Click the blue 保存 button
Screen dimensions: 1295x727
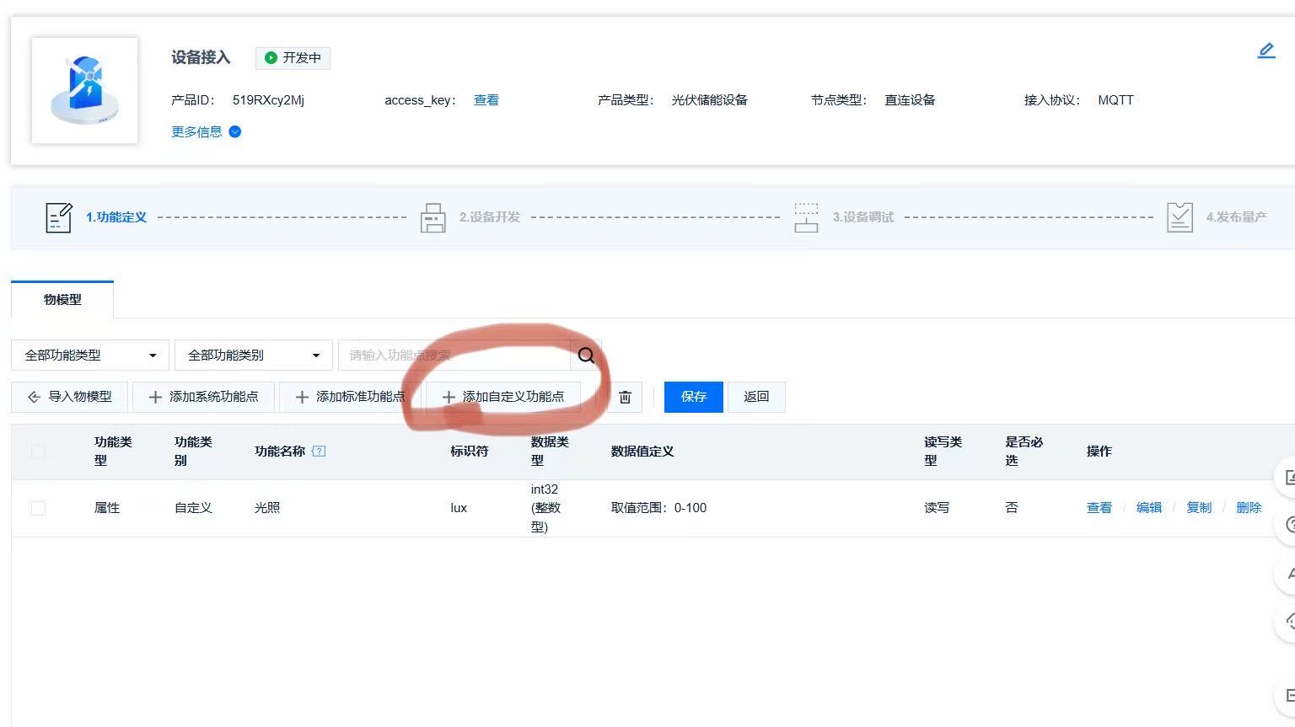coord(693,396)
